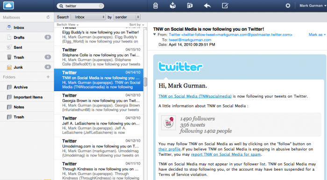The height and width of the screenshot is (180, 327).
Task: Click the Drafts document icon
Action: pos(9,37)
